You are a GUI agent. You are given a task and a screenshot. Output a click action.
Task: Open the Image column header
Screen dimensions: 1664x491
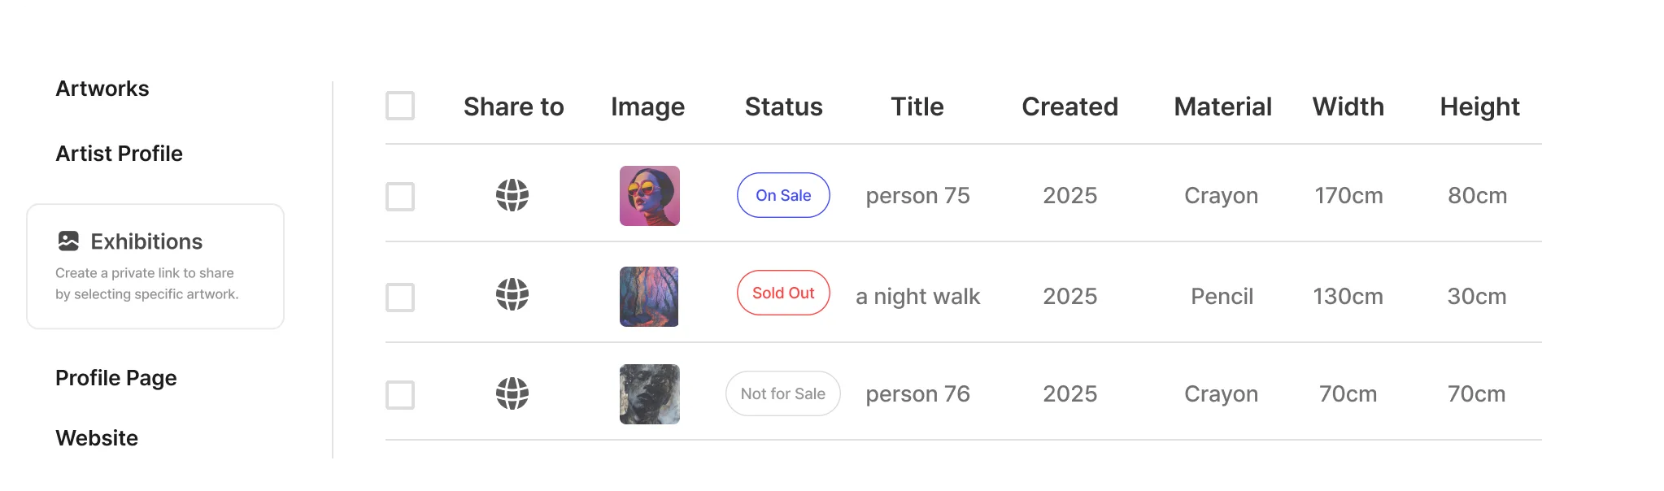click(647, 106)
